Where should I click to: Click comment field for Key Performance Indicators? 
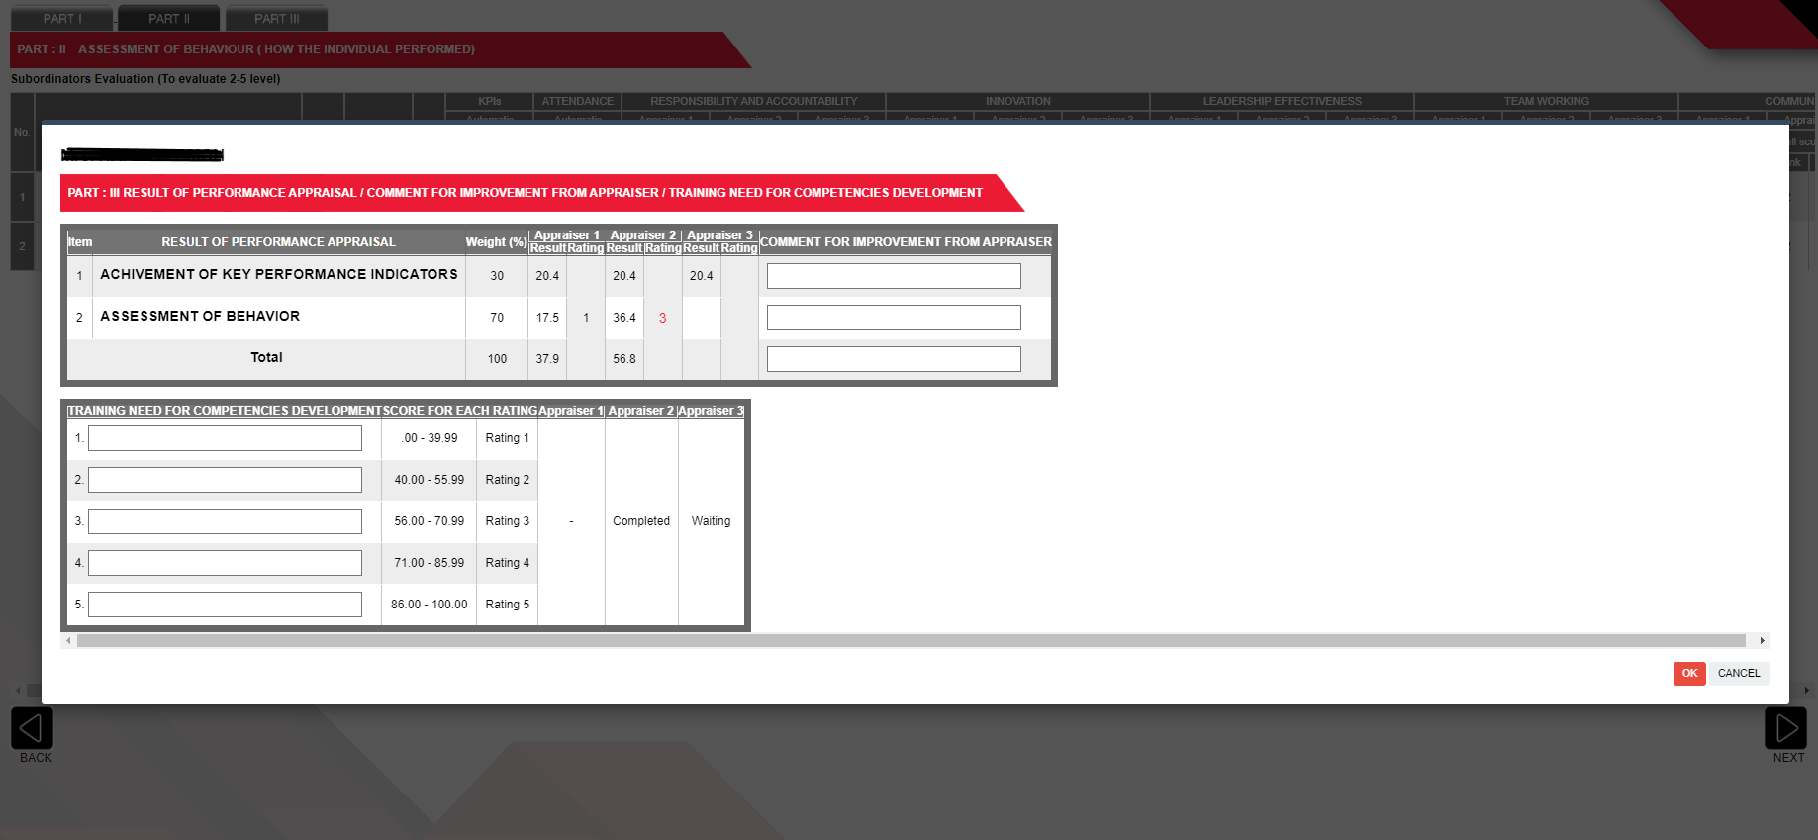coord(893,276)
